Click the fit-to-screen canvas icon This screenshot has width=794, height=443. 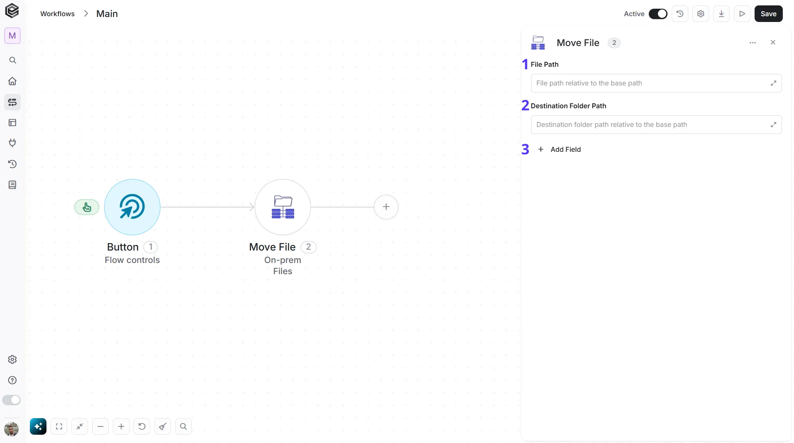[59, 426]
